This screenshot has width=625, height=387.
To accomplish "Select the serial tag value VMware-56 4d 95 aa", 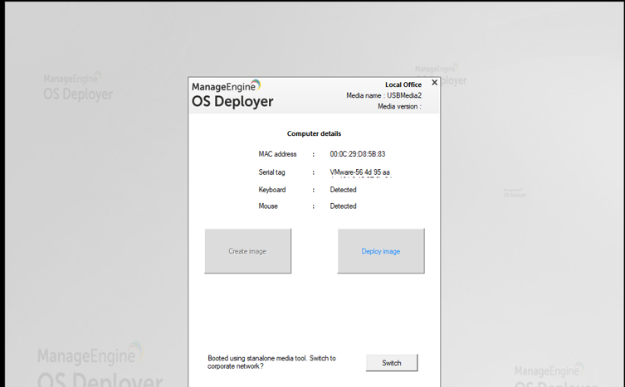I will coord(360,172).
